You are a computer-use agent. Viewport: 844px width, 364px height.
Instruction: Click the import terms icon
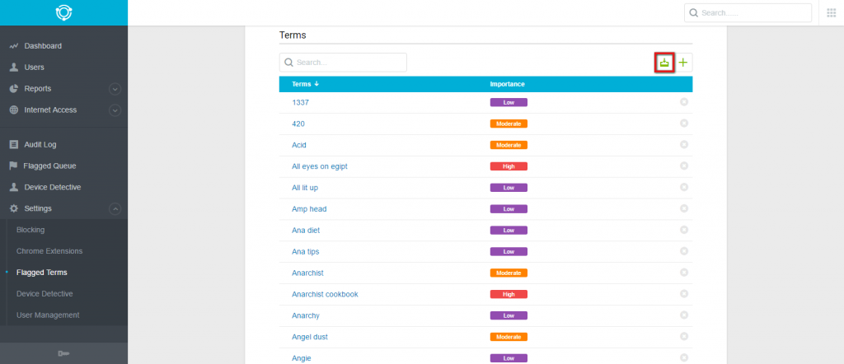pos(664,63)
